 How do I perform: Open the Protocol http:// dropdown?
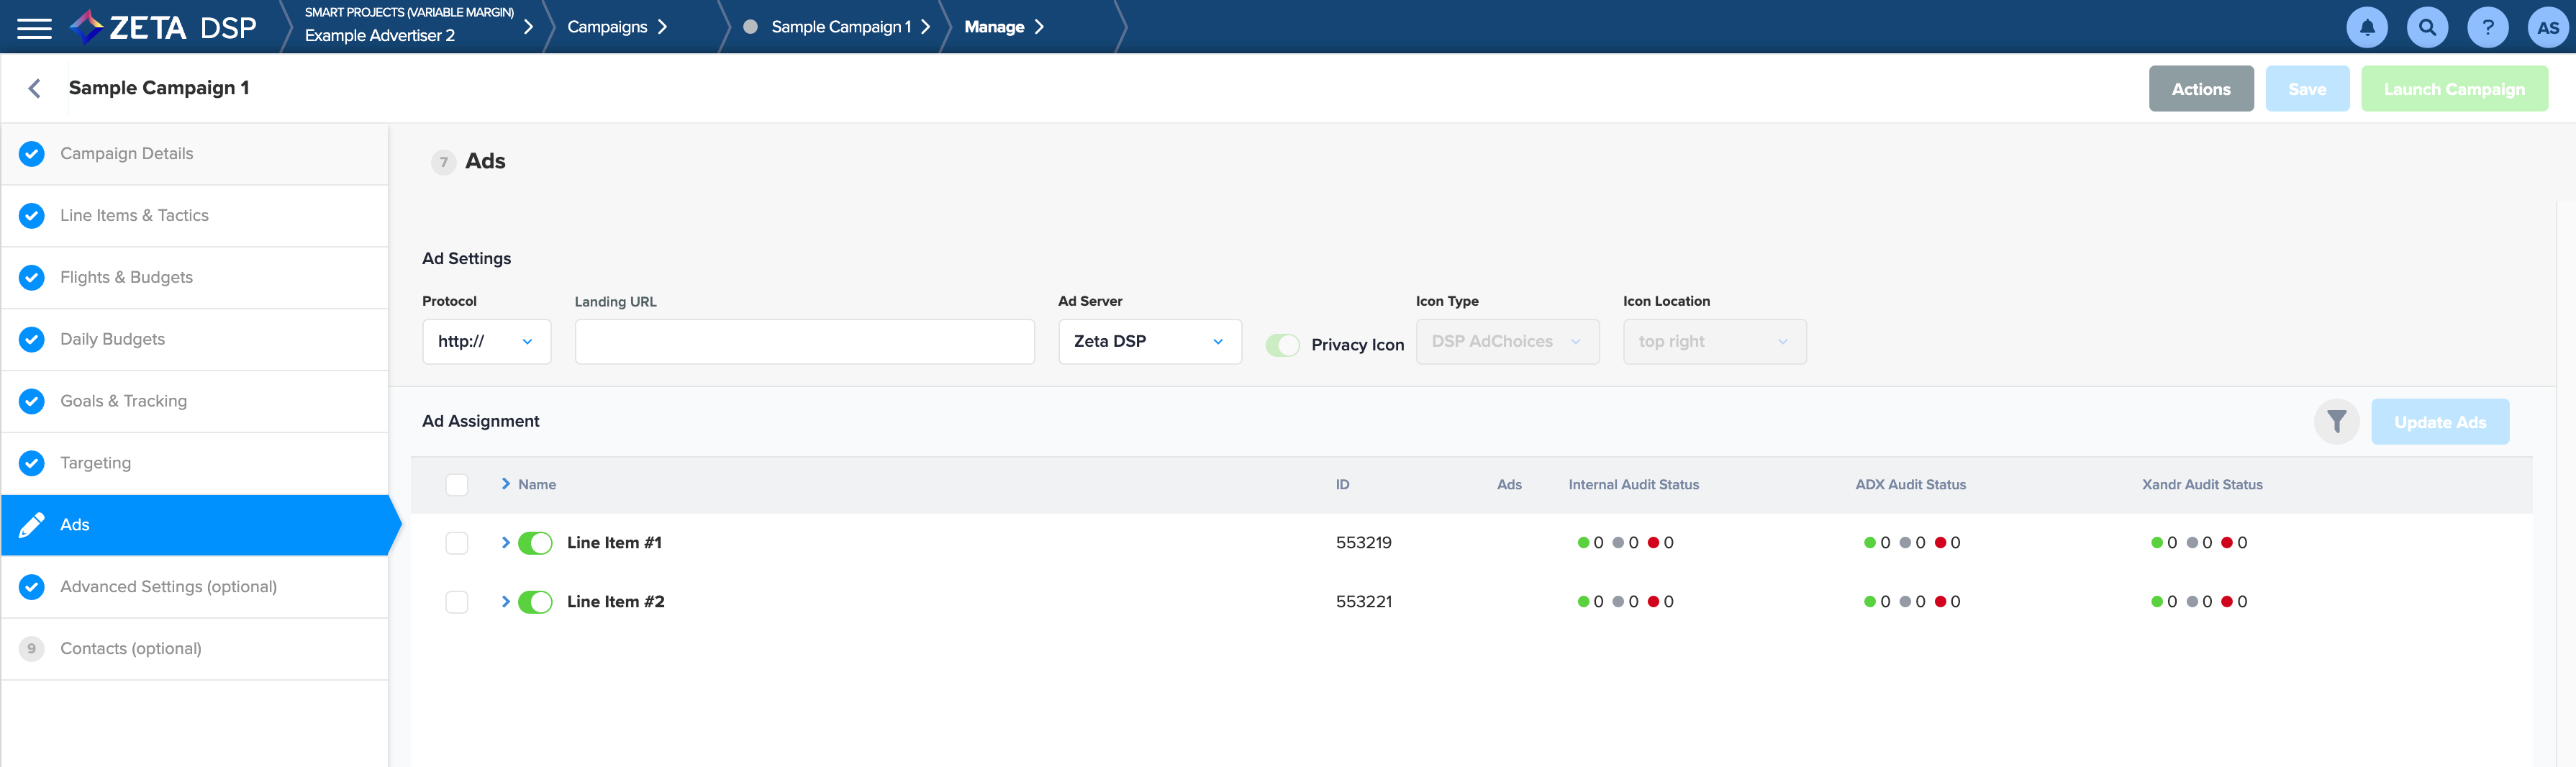486,342
